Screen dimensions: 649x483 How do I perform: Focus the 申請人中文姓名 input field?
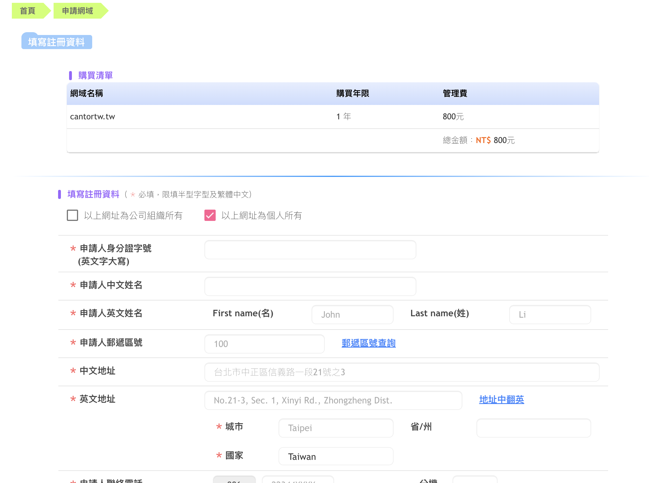click(310, 287)
